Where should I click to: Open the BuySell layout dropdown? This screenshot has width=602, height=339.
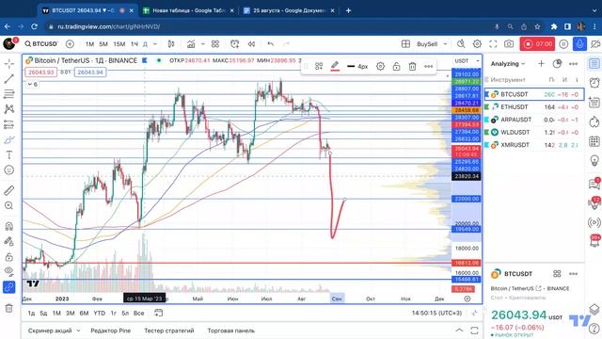tap(433, 44)
